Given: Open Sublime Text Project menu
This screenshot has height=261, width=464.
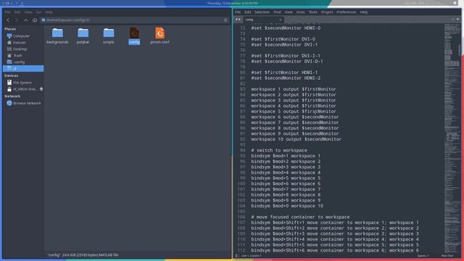Looking at the screenshot, I should 327,12.
